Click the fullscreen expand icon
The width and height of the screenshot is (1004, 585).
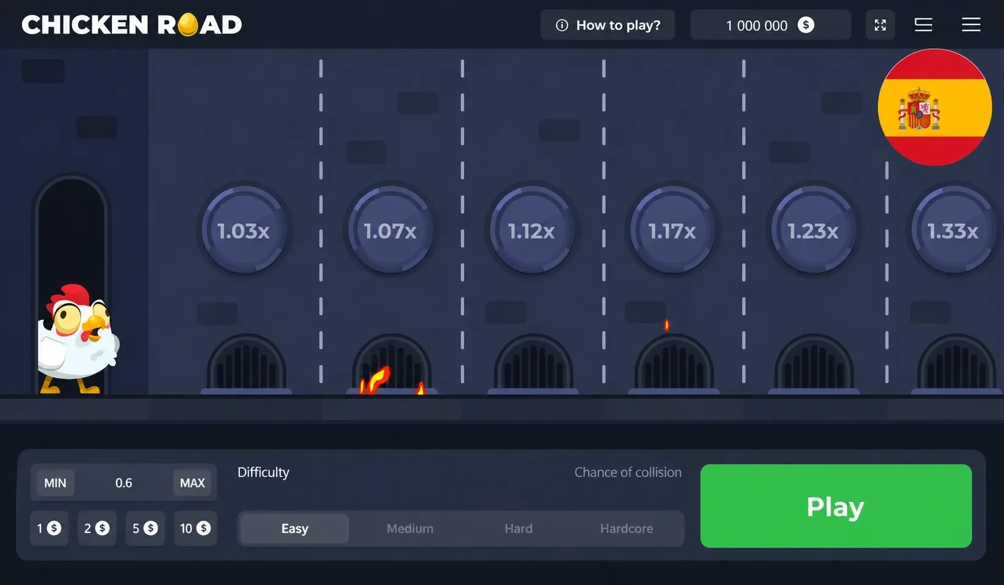(880, 25)
